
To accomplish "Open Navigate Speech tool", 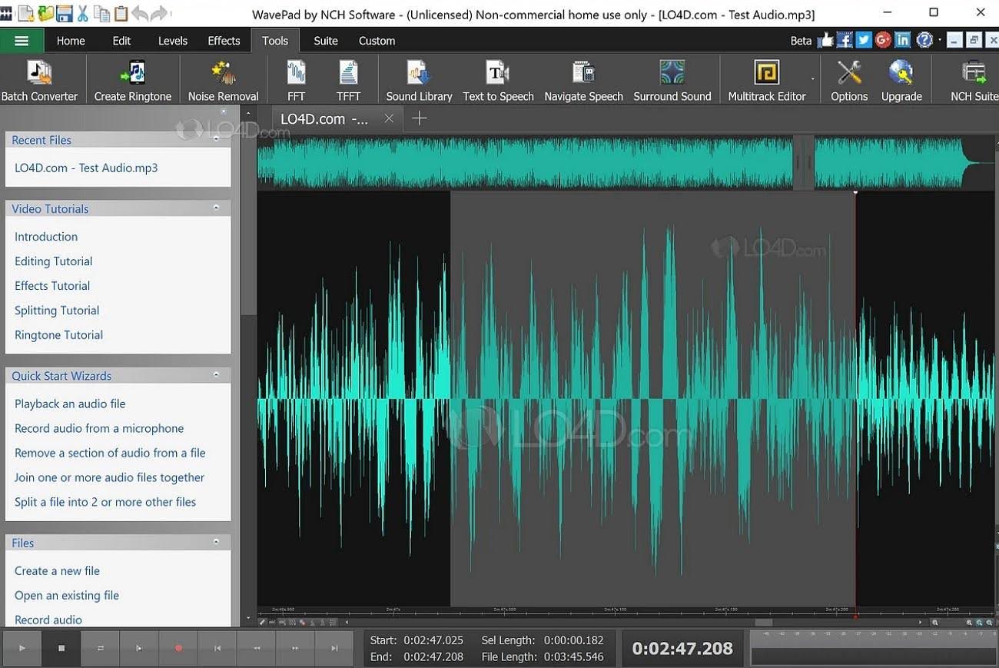I will click(583, 80).
